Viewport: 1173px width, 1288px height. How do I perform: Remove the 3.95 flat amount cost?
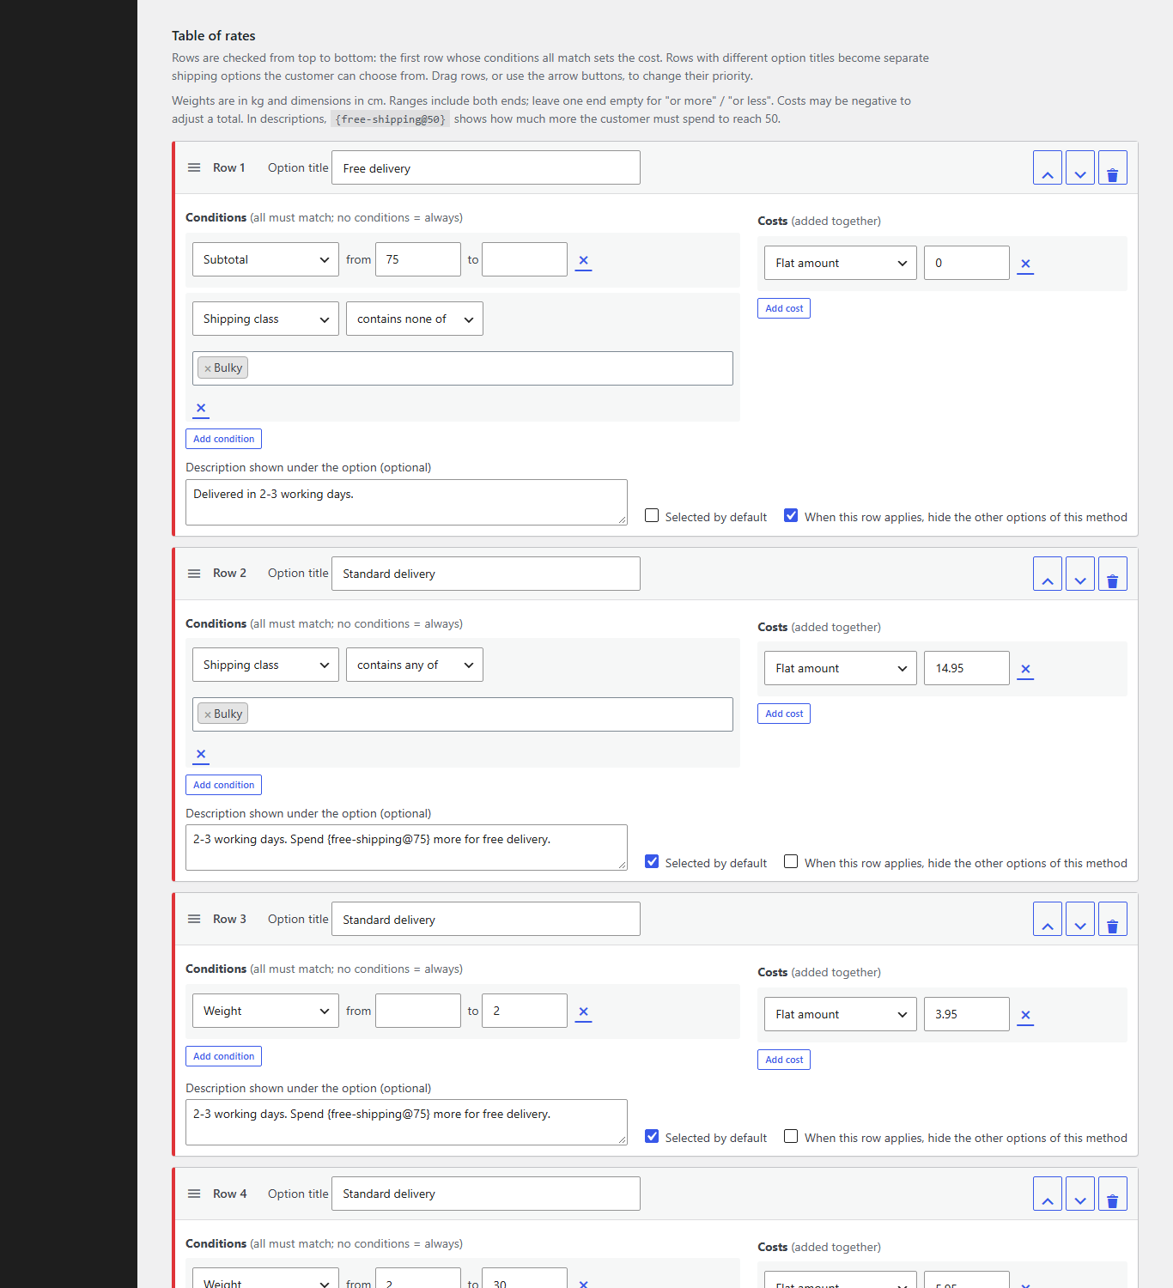[x=1025, y=1015]
